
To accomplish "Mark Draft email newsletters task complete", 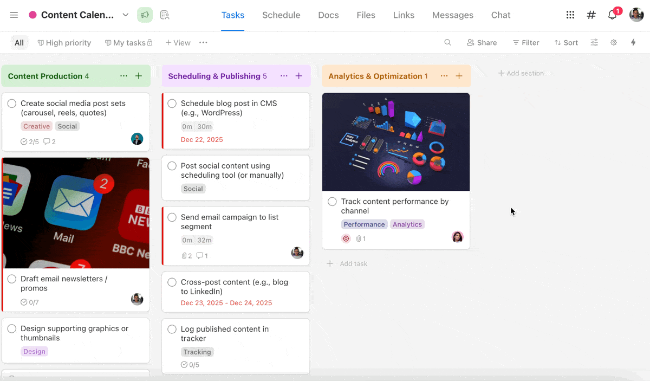I will pyautogui.click(x=12, y=279).
